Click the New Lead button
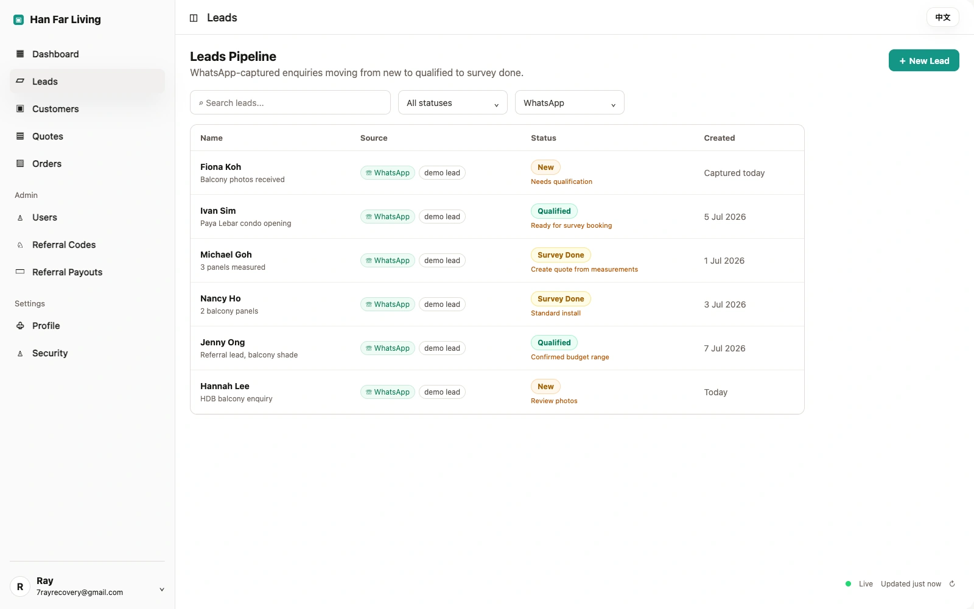Viewport: 974px width, 609px height. [x=924, y=60]
